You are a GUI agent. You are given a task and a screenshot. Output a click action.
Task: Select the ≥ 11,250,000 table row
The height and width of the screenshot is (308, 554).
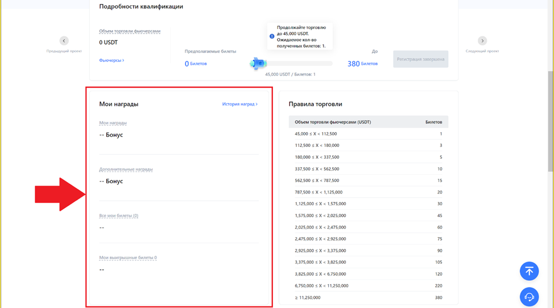(368, 297)
